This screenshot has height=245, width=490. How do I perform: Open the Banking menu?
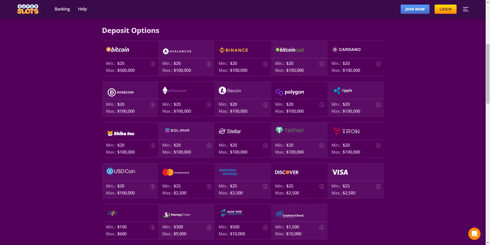[x=62, y=9]
